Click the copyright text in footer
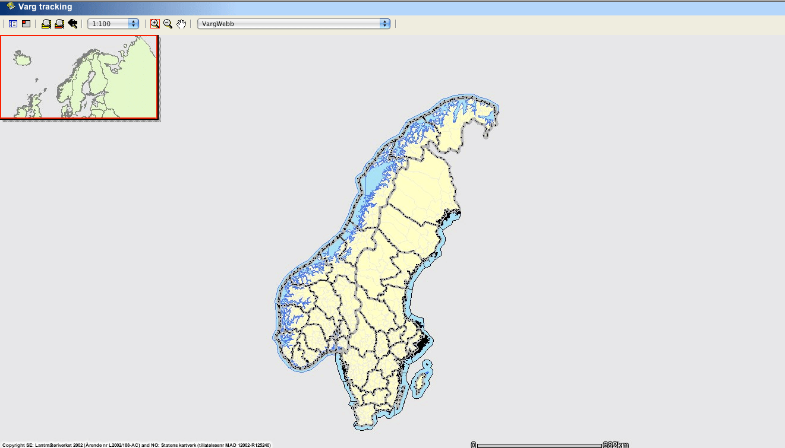 point(137,445)
